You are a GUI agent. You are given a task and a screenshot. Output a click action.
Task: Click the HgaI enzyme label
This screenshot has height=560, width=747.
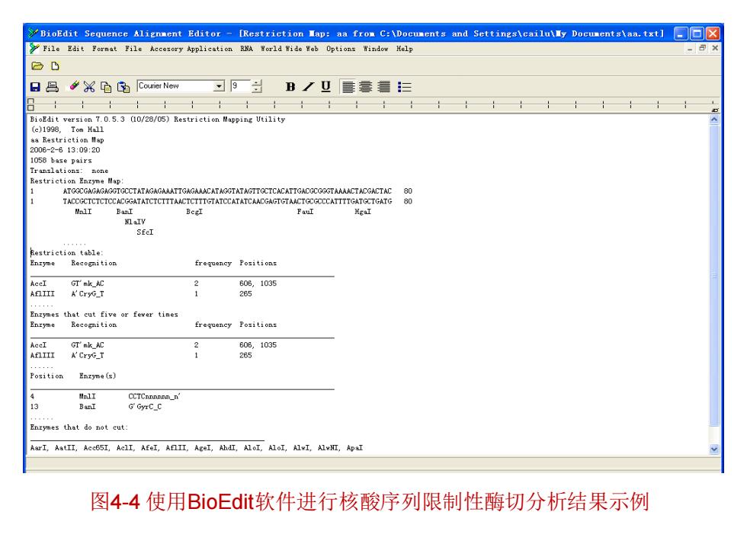pos(363,212)
